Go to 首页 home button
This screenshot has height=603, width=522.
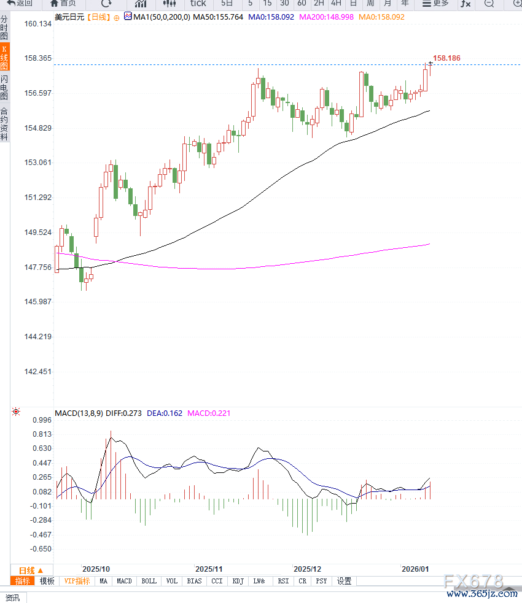point(63,3)
